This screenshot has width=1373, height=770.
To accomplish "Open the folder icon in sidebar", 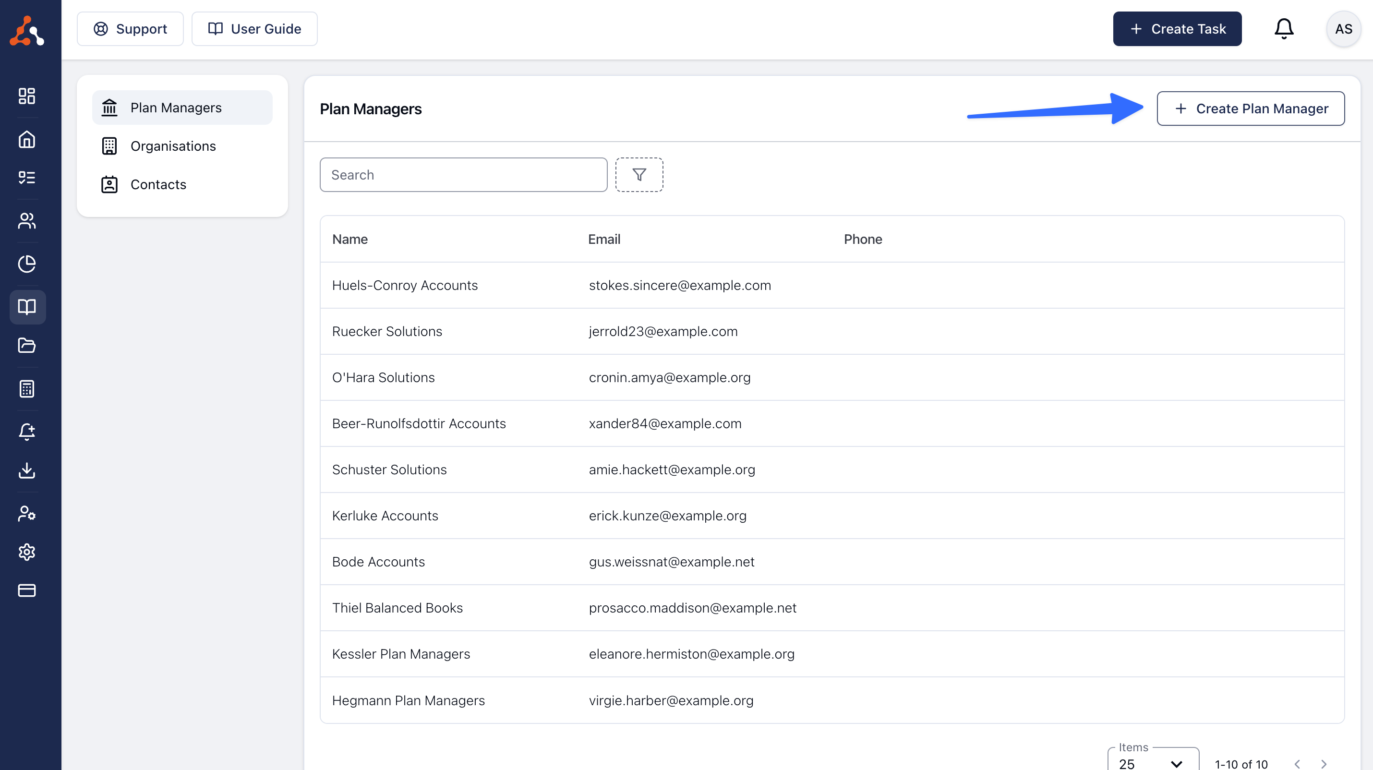I will pyautogui.click(x=27, y=345).
